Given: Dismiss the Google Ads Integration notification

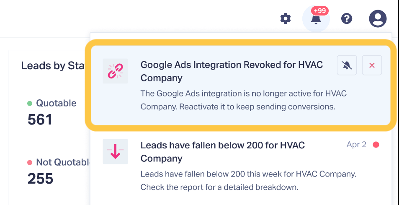Looking at the screenshot, I should 372,65.
